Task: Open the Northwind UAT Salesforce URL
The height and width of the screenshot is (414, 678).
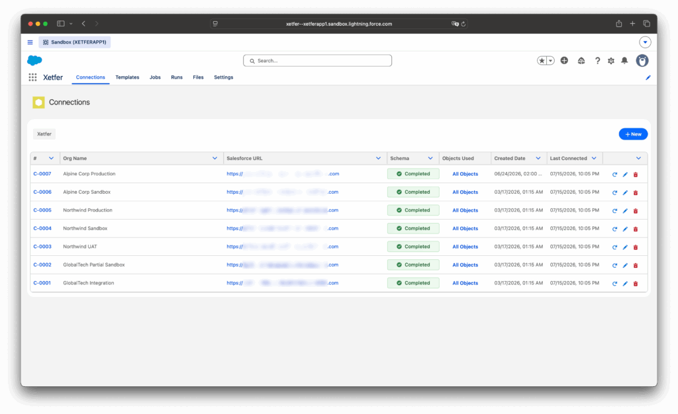Action: (282, 247)
